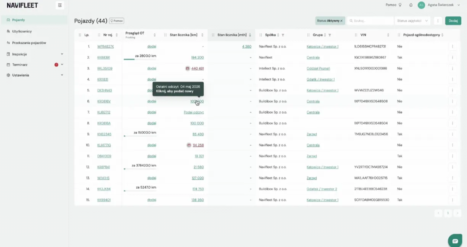Click the search magnifier in Szukaj field
The width and height of the screenshot is (467, 247).
coord(351,21)
